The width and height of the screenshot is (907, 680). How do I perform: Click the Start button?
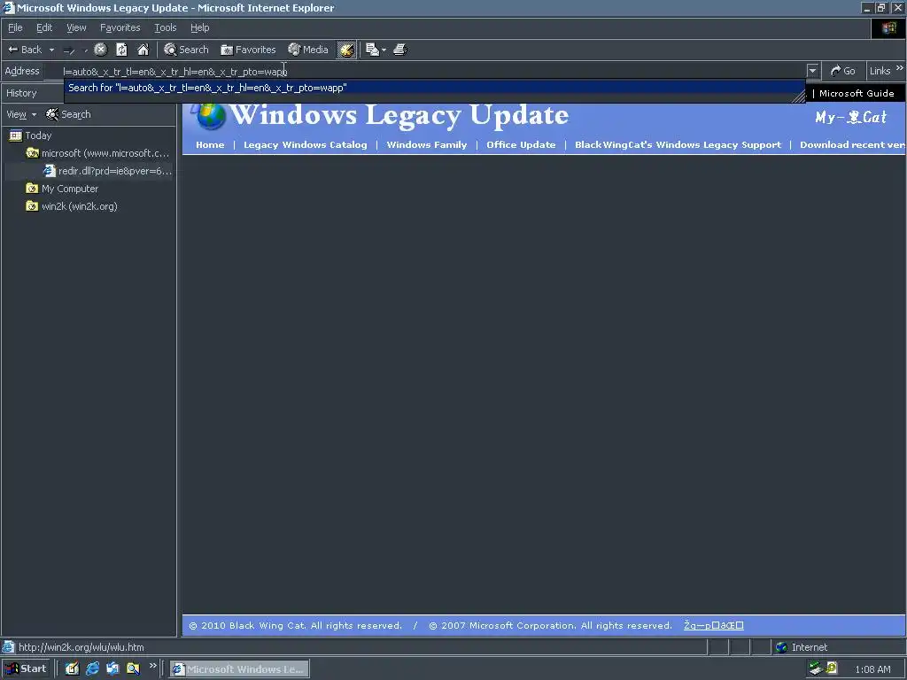[26, 669]
